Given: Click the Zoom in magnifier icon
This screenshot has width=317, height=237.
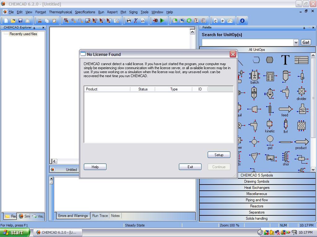Looking at the screenshot, I should 73,21.
